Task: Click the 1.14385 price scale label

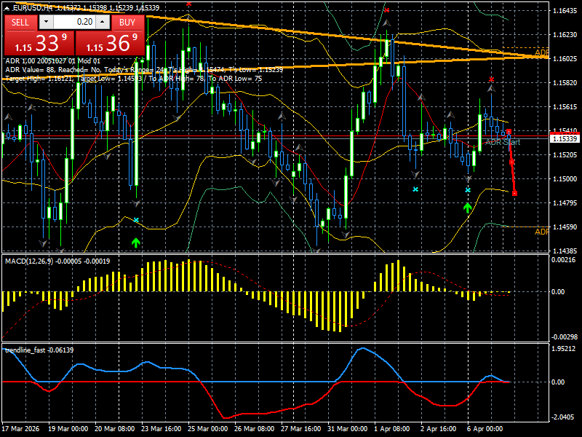Action: click(565, 251)
